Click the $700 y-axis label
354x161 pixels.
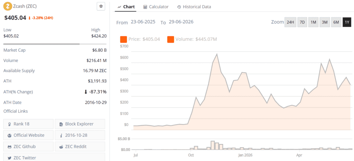coord(124,46)
